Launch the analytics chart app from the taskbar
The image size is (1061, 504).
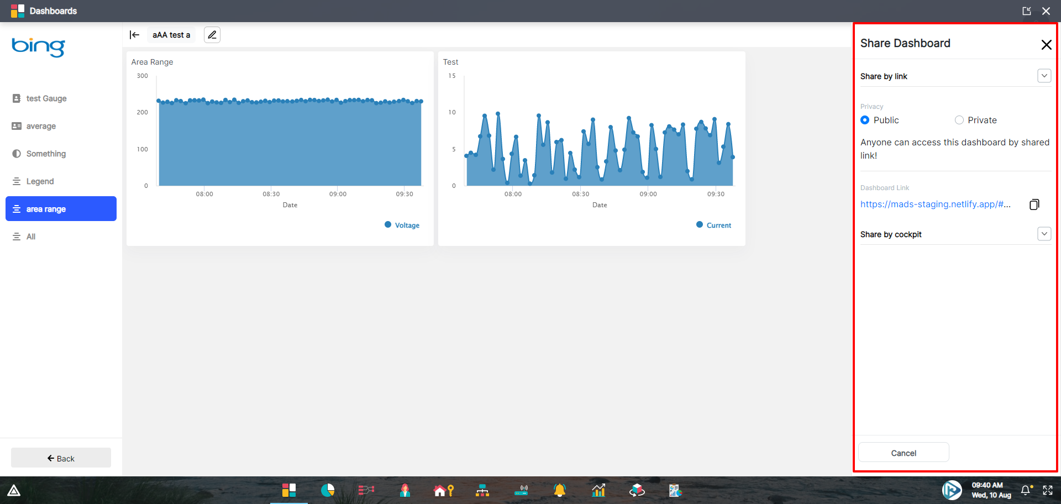[598, 490]
